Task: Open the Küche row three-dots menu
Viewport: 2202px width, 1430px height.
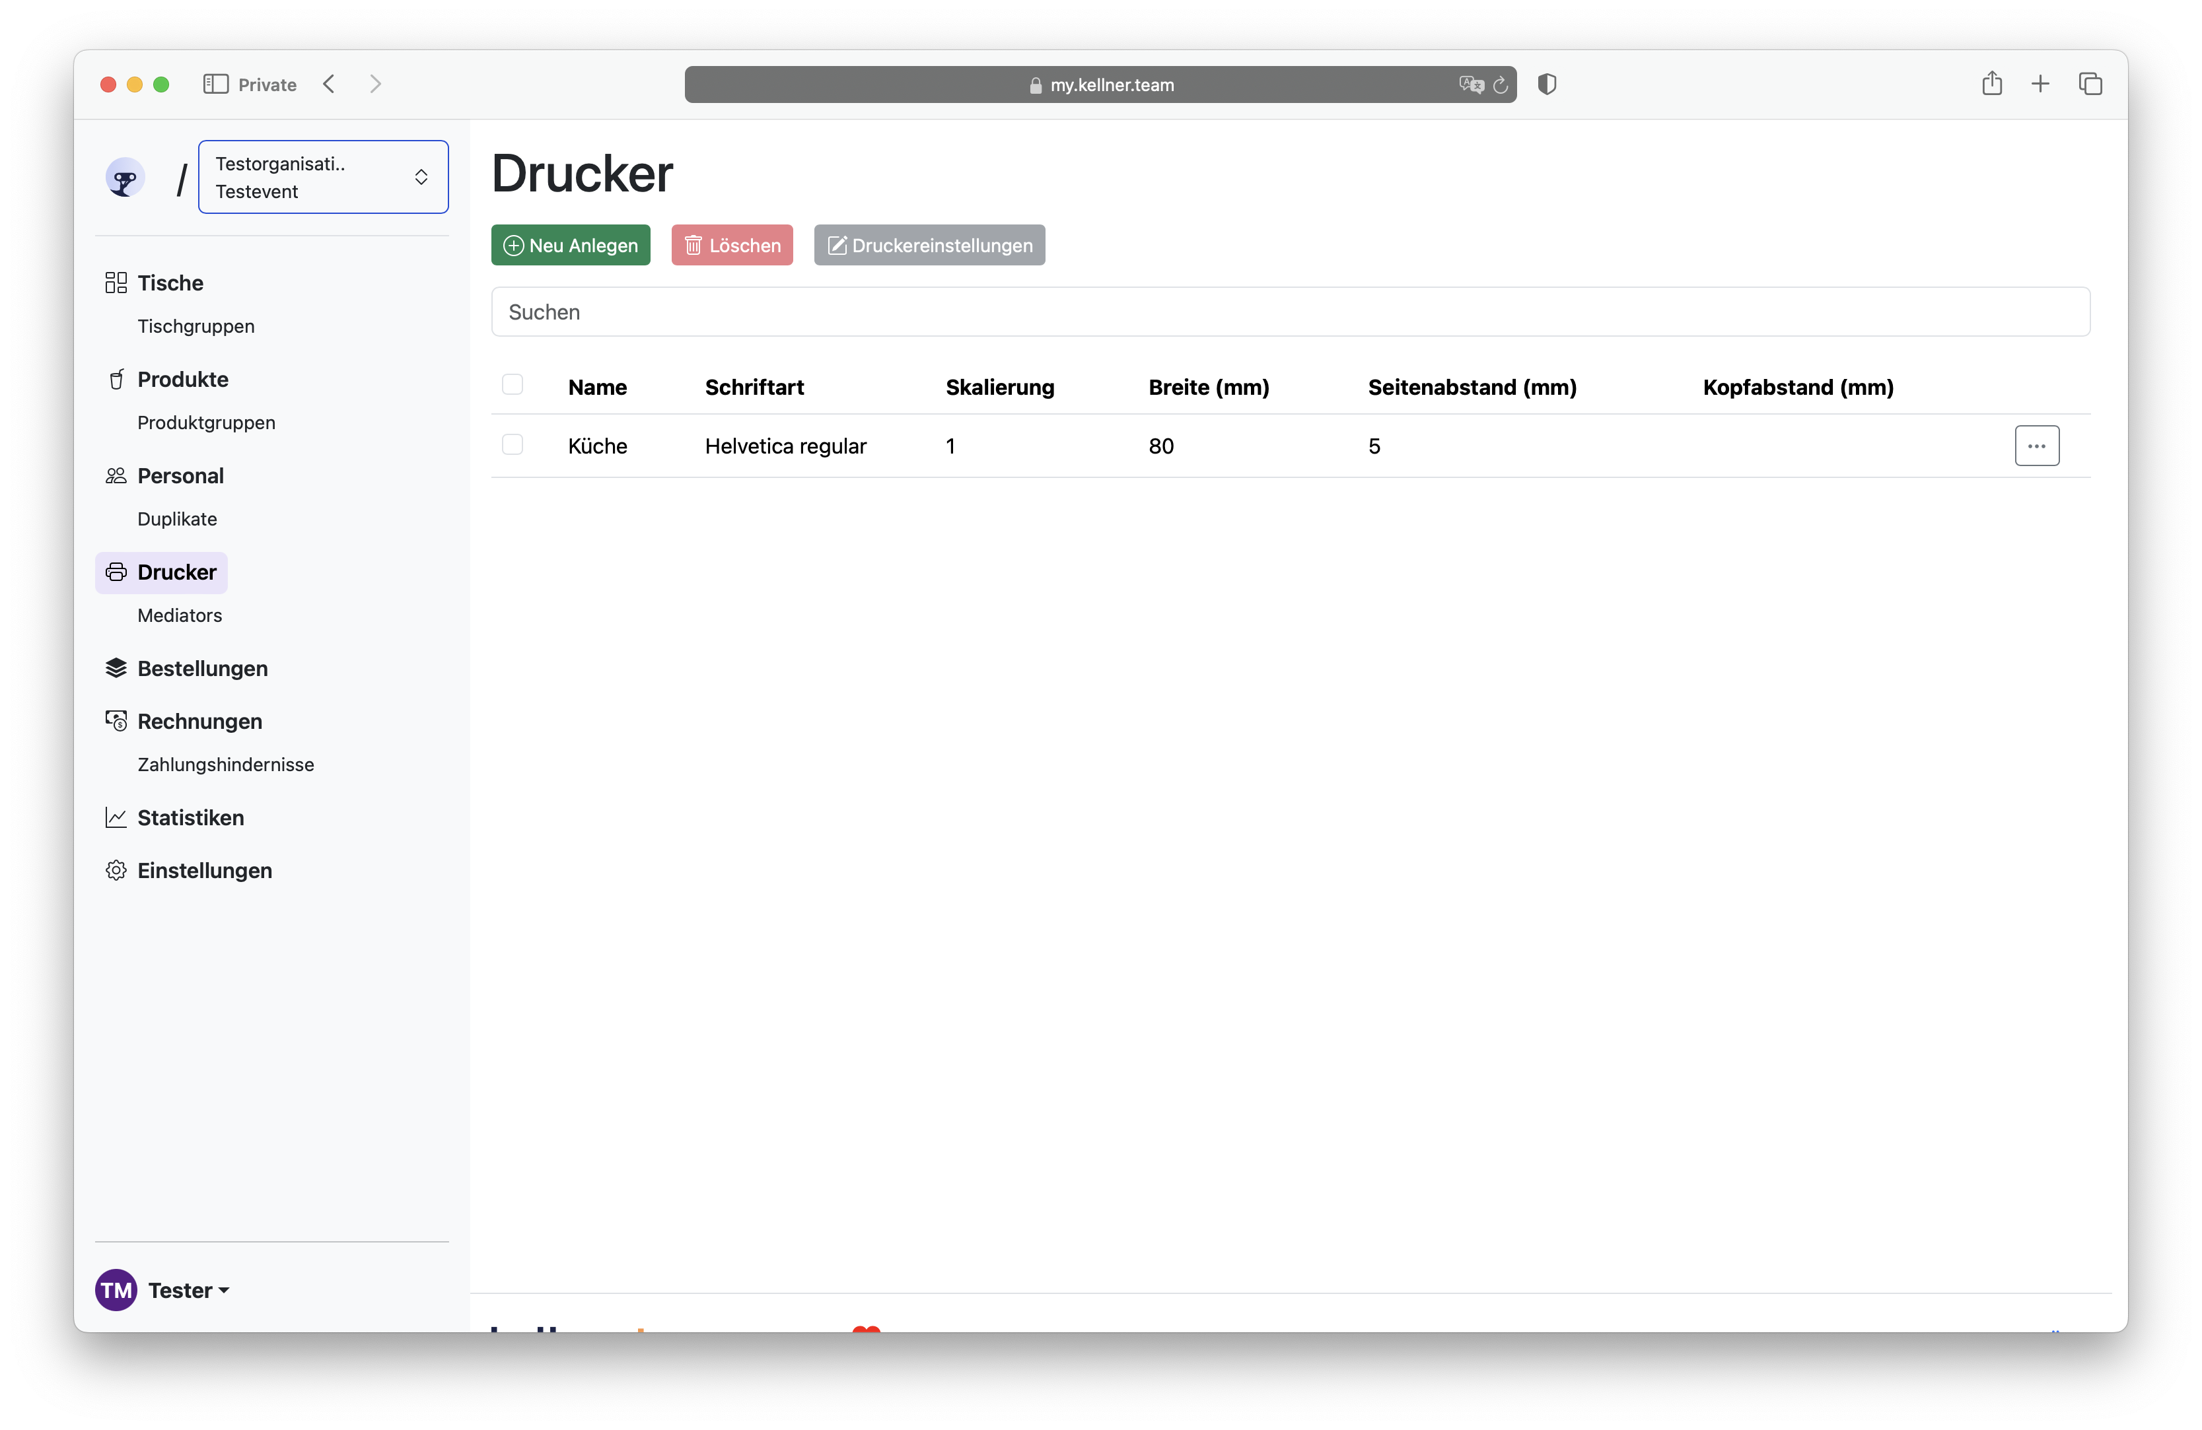Action: click(2036, 446)
